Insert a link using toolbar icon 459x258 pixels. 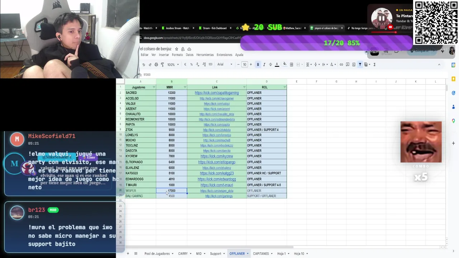point(341,64)
